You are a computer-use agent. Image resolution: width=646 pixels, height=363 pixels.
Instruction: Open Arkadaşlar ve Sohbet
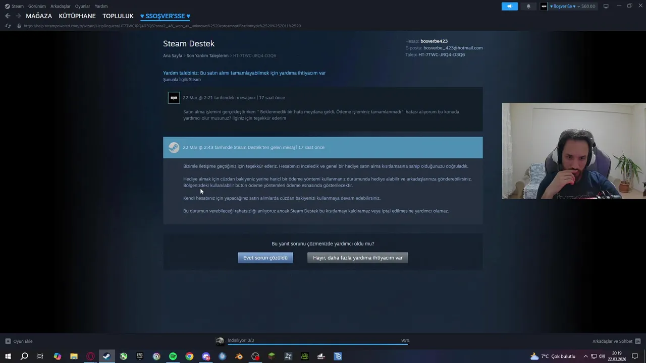pyautogui.click(x=612, y=341)
